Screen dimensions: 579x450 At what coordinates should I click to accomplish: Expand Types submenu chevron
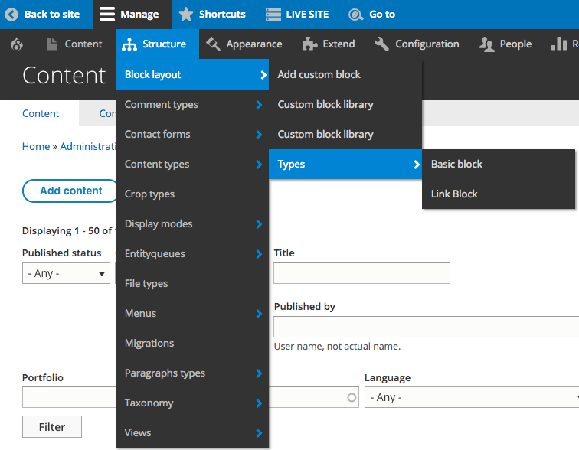tap(417, 165)
